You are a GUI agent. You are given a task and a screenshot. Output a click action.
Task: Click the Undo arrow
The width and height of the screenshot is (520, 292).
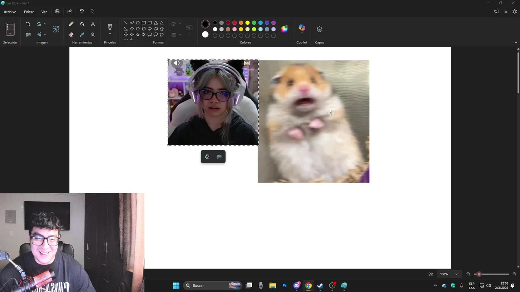click(82, 12)
